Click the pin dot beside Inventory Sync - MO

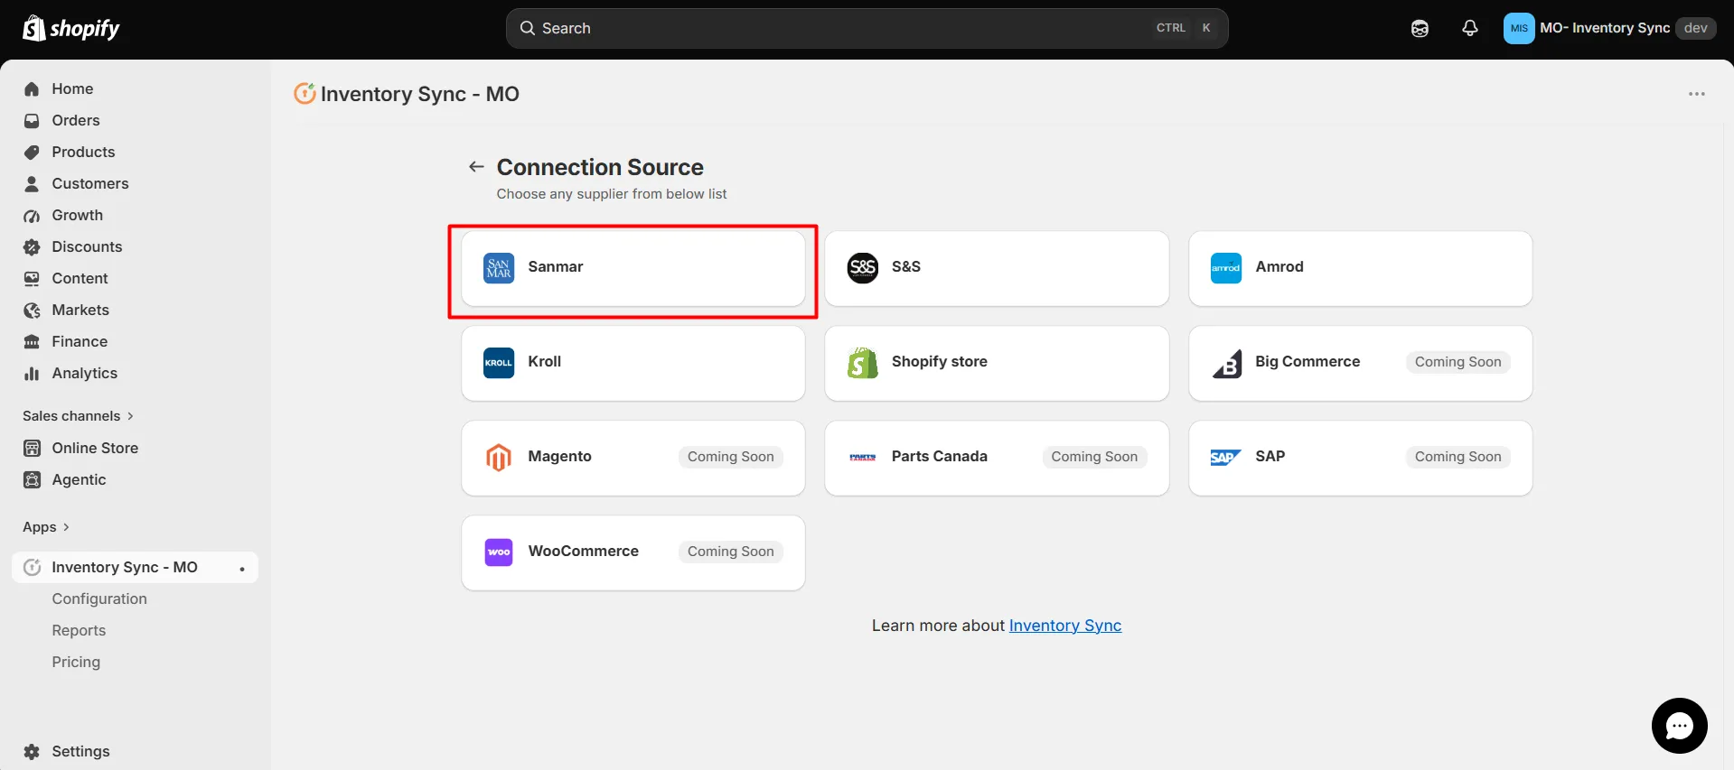(242, 569)
